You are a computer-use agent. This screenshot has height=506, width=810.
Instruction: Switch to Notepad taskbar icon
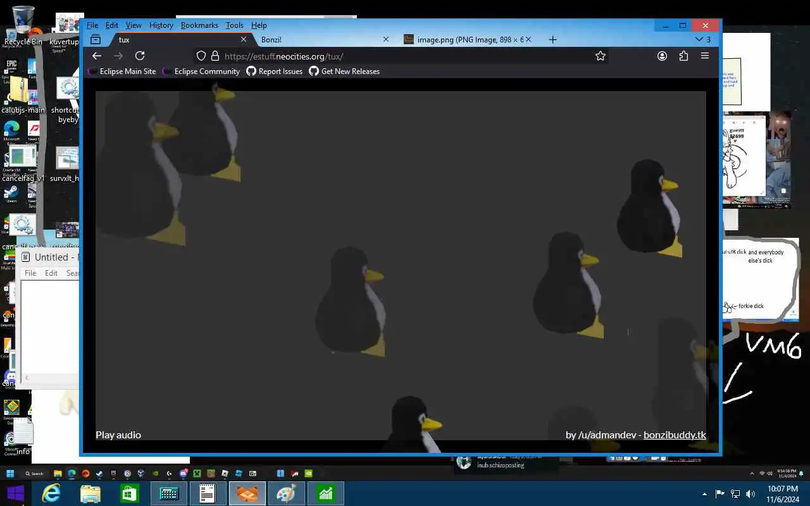click(x=208, y=493)
